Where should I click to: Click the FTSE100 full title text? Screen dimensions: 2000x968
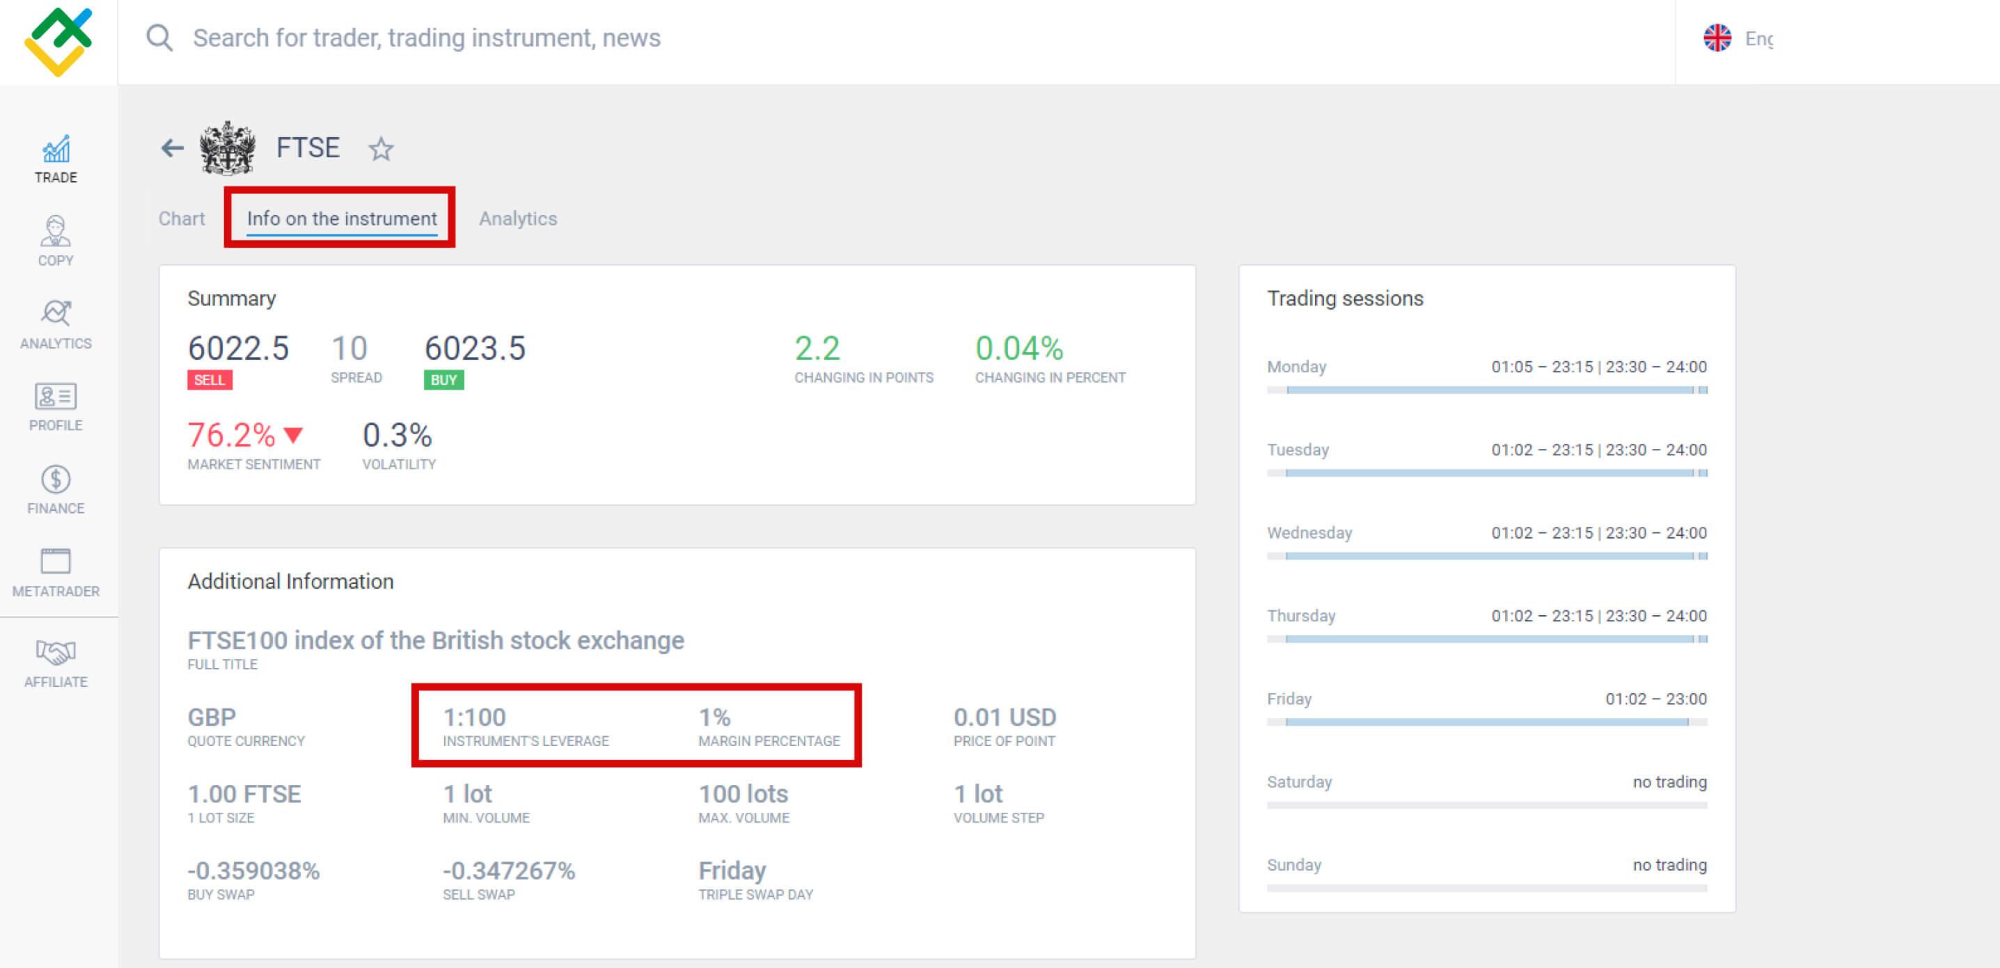(x=436, y=640)
